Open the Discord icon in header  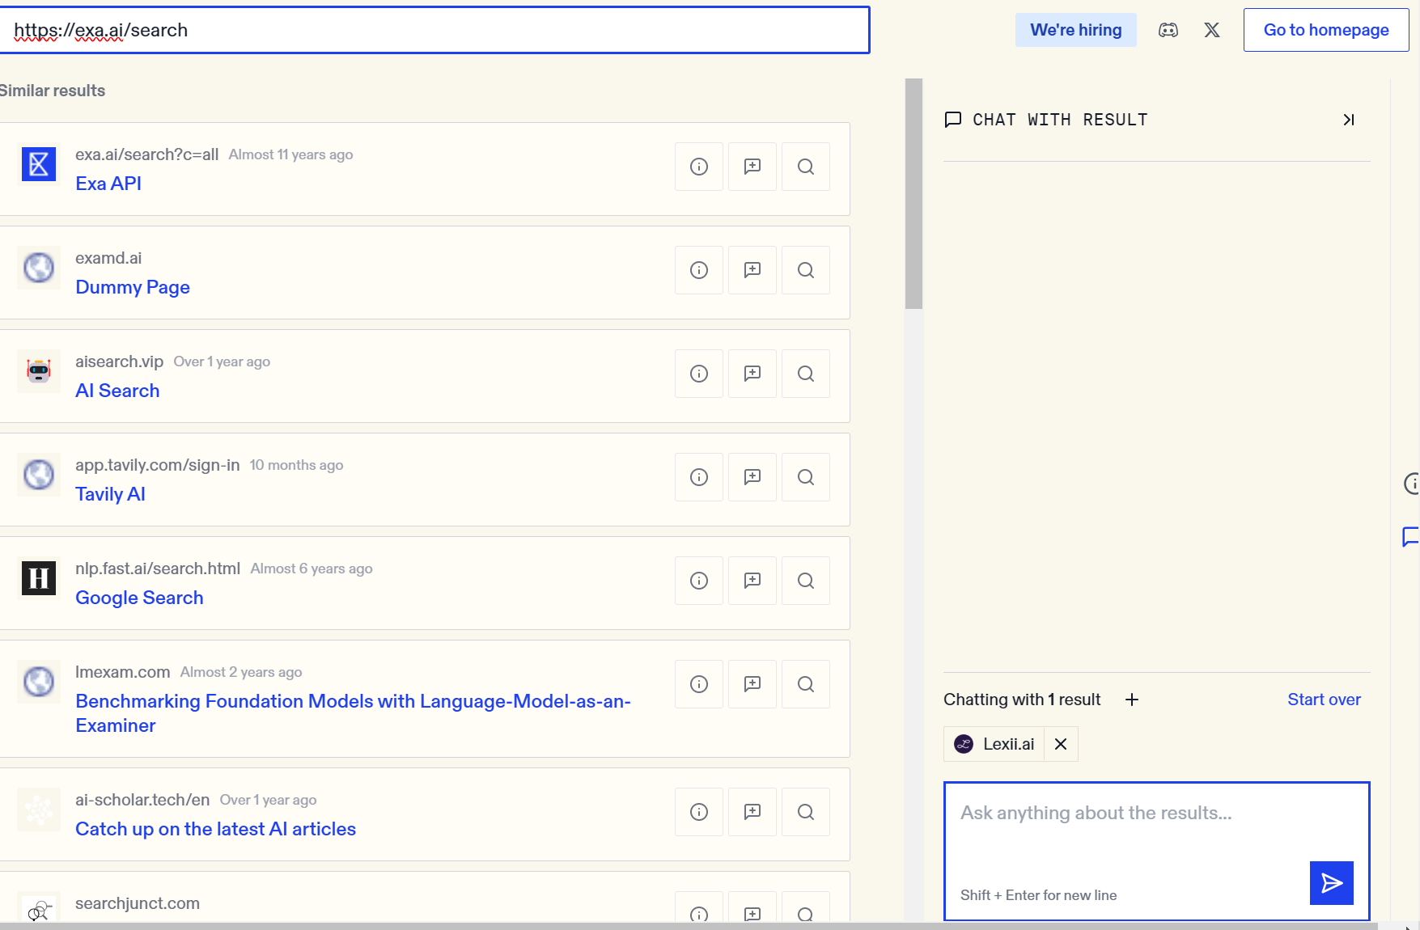1168,30
